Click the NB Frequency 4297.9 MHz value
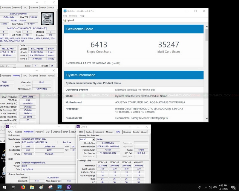The height and width of the screenshot is (191, 239). click(x=42, y=89)
